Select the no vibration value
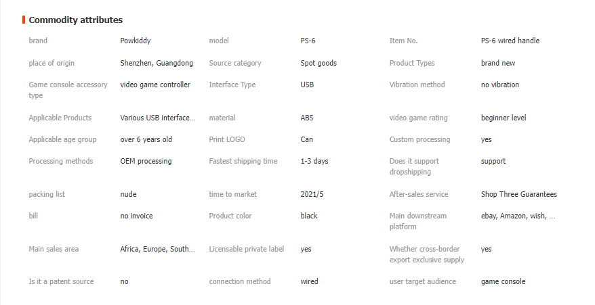This screenshot has height=305, width=595. [499, 85]
